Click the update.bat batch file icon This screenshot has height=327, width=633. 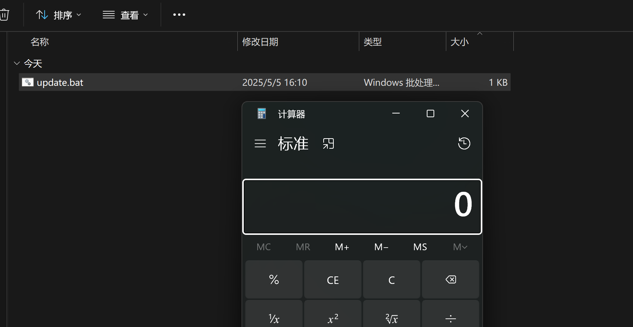coord(28,82)
